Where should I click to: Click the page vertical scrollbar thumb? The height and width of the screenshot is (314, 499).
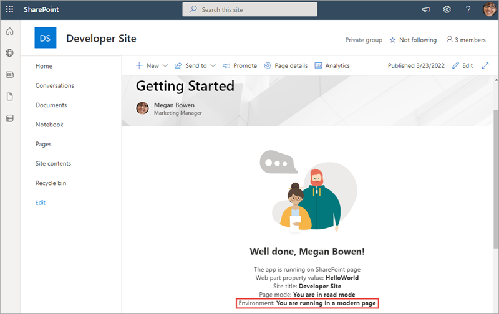click(496, 179)
